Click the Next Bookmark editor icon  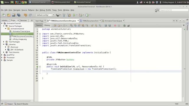click(x=96, y=25)
